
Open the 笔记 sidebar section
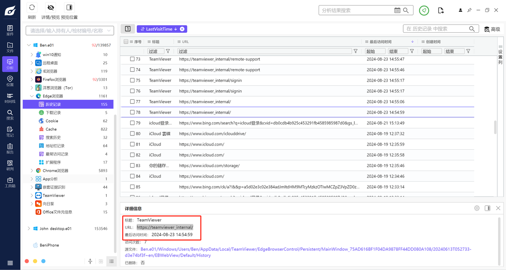click(10, 132)
